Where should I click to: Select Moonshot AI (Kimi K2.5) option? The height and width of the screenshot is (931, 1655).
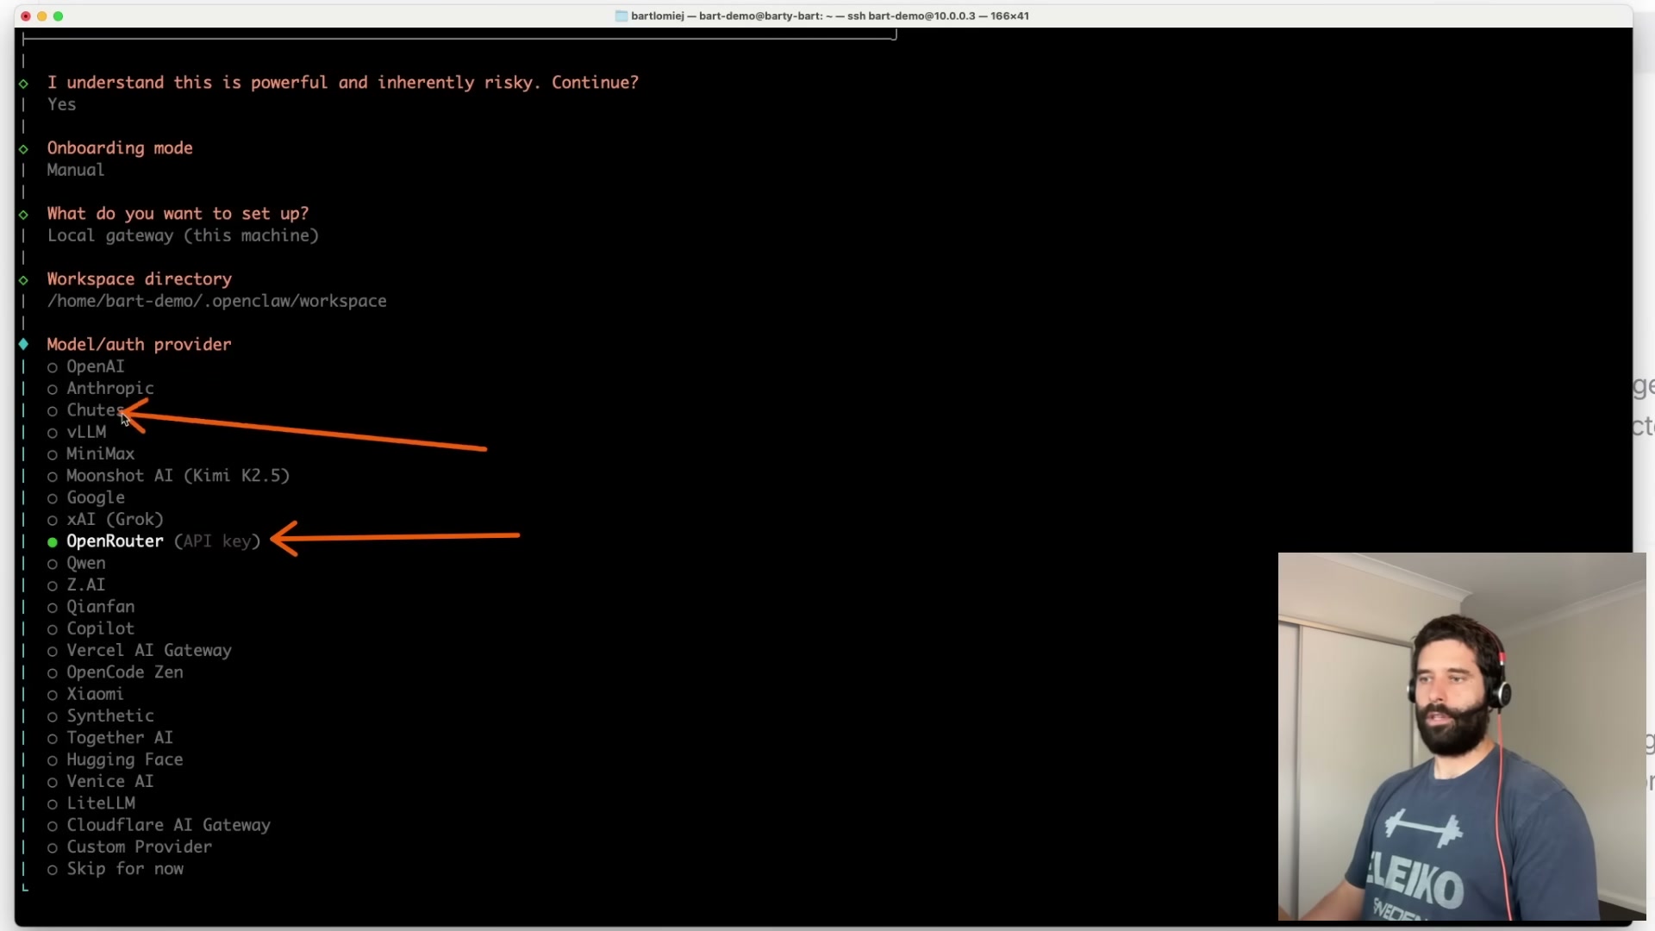pyautogui.click(x=169, y=476)
